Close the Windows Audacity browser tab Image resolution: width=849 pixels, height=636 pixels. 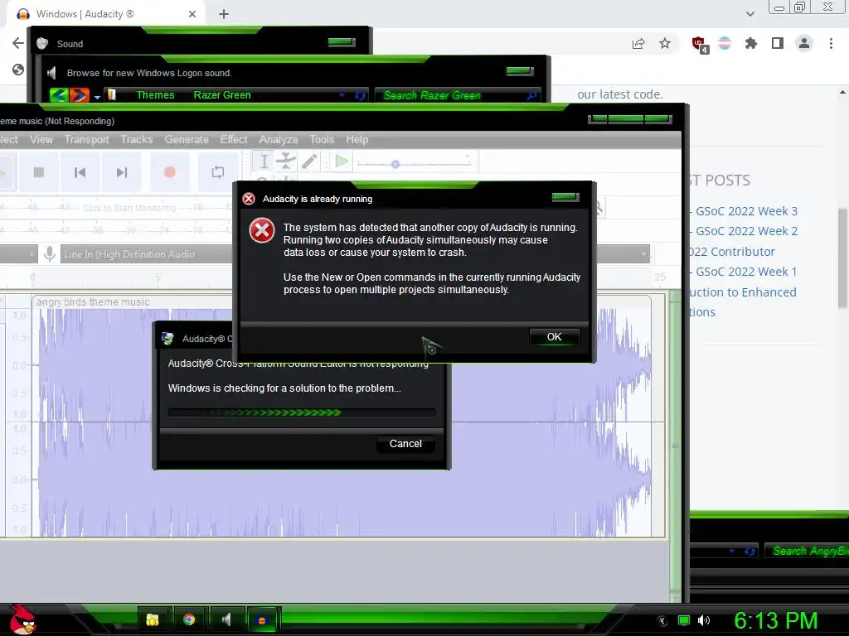(192, 14)
